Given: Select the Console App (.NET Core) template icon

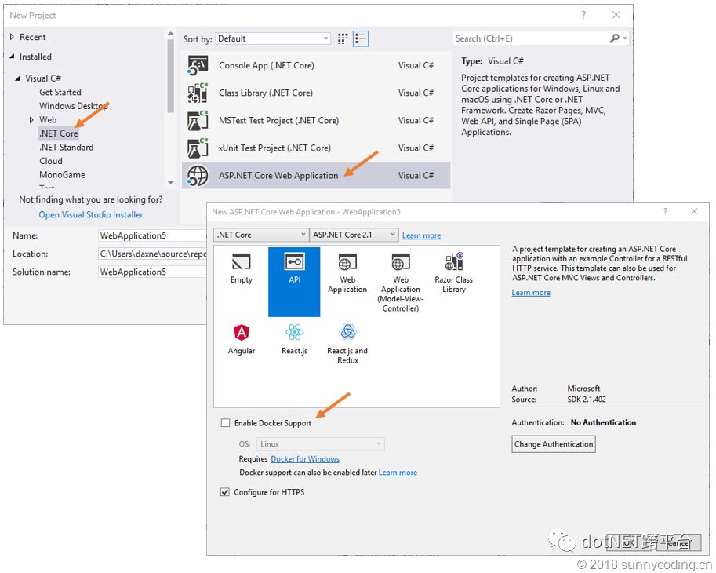Looking at the screenshot, I should [x=198, y=65].
